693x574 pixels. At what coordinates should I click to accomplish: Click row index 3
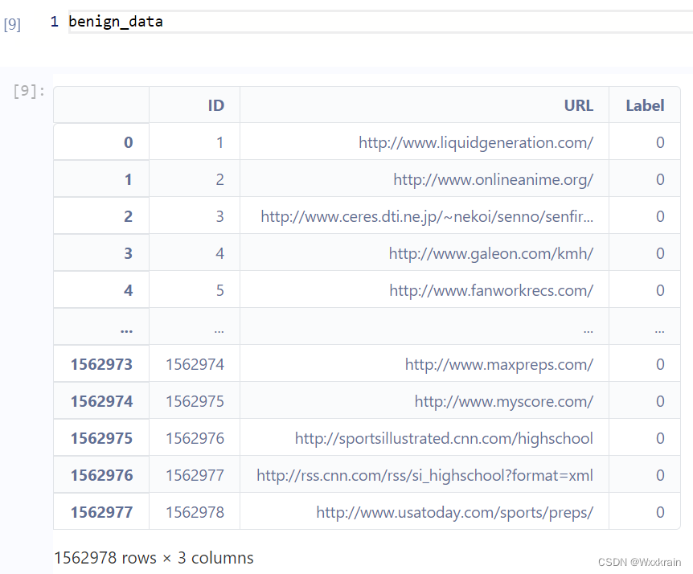point(101,253)
